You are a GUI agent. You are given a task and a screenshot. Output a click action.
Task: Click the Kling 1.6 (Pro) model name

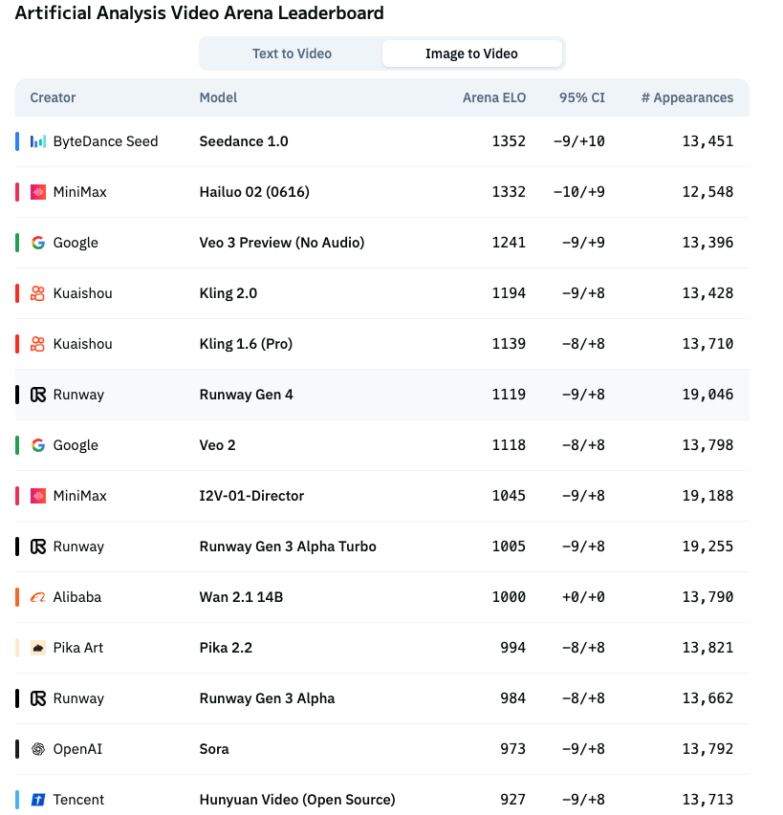pos(246,344)
